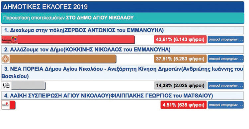Click the ΛΑΪΚΗ ΣΥΣΠΕΙΡΩΣΗ party logo
This screenshot has width=249, height=129.
click(x=6, y=105)
